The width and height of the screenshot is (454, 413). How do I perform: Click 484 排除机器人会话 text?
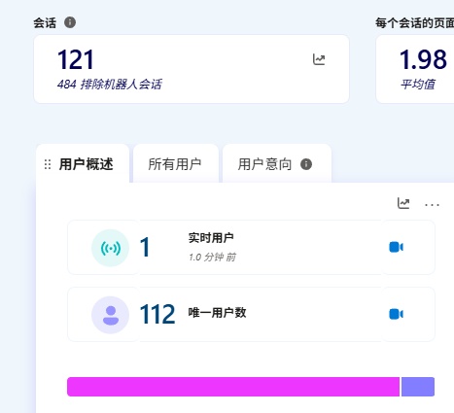pos(110,85)
